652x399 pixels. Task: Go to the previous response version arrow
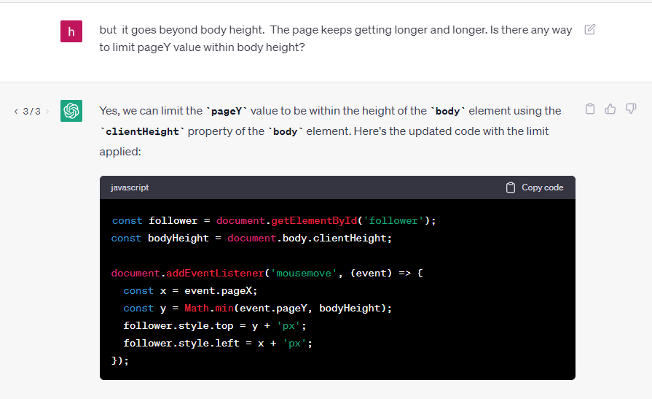[16, 111]
